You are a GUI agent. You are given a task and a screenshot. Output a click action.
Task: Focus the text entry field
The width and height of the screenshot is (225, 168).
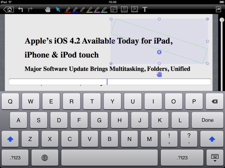(x=110, y=82)
